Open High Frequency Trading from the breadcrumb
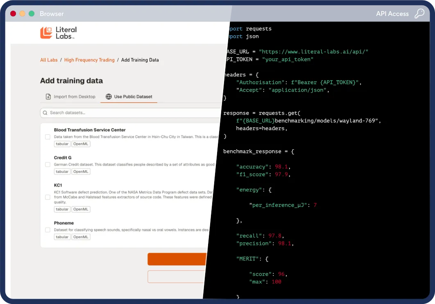The width and height of the screenshot is (435, 304). click(89, 60)
